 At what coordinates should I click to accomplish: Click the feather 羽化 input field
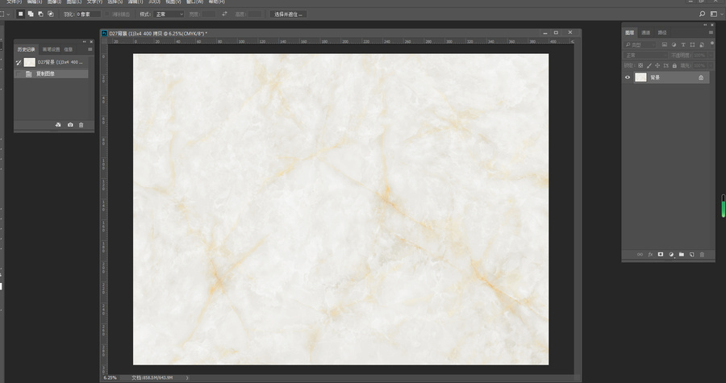point(89,15)
